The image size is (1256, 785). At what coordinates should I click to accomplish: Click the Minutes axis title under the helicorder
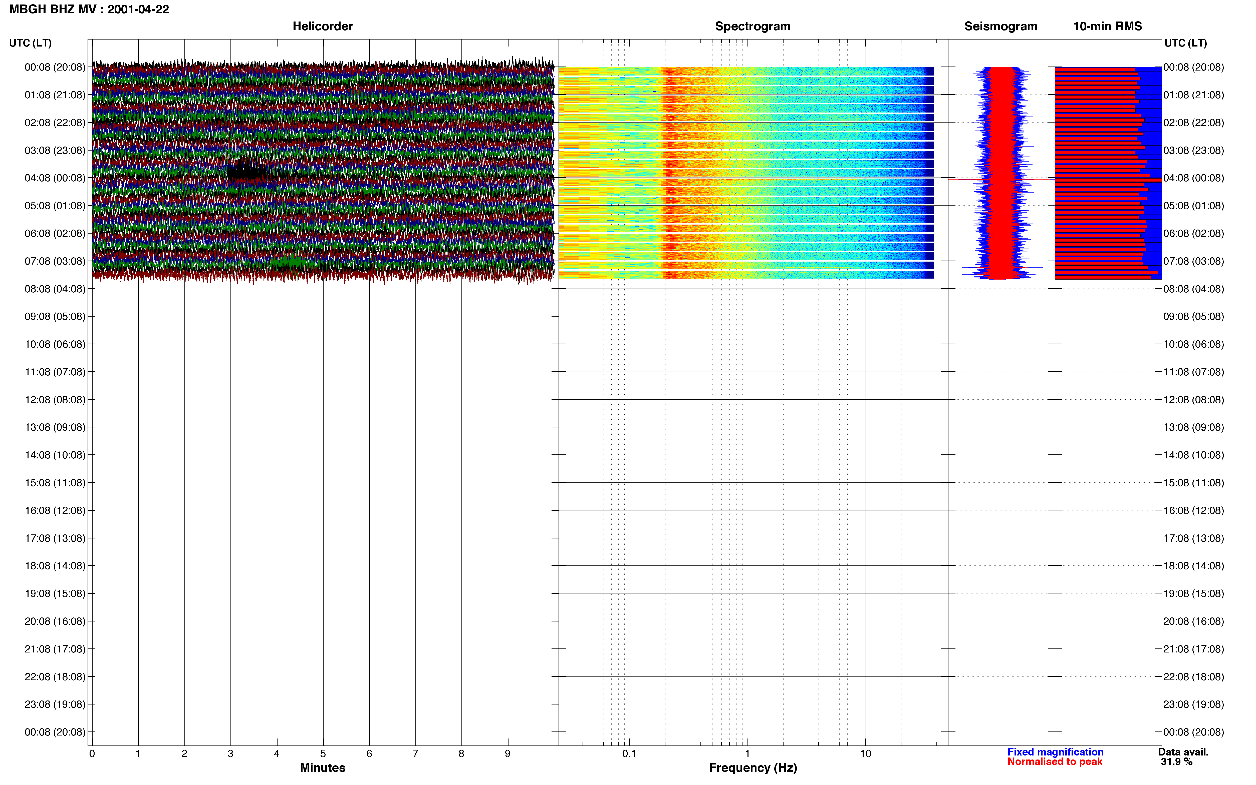point(323,768)
